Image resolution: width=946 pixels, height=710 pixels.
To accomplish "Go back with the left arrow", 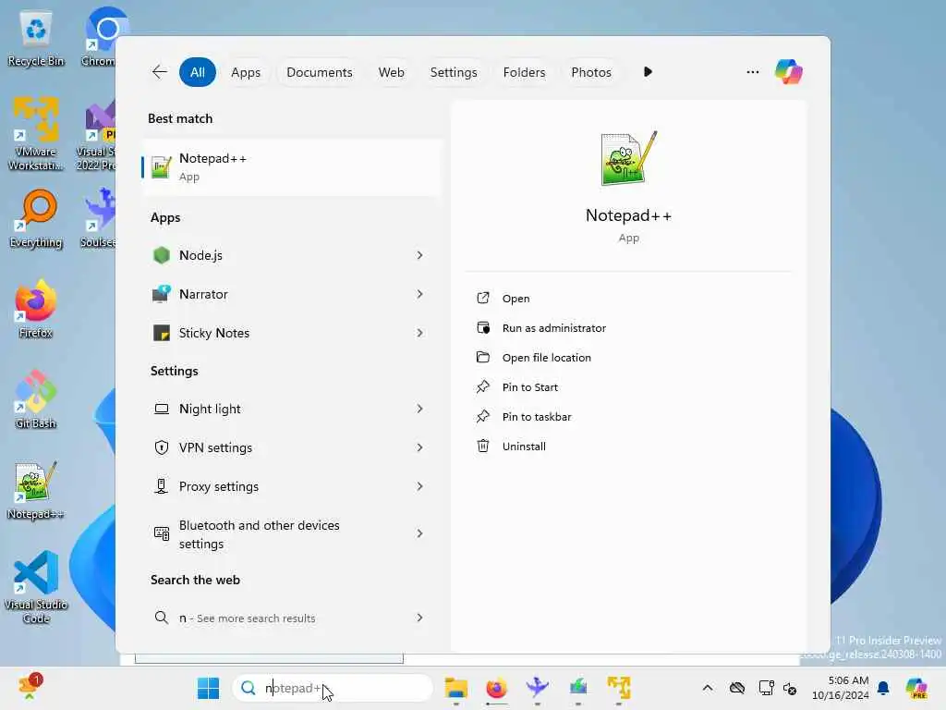I will (159, 72).
